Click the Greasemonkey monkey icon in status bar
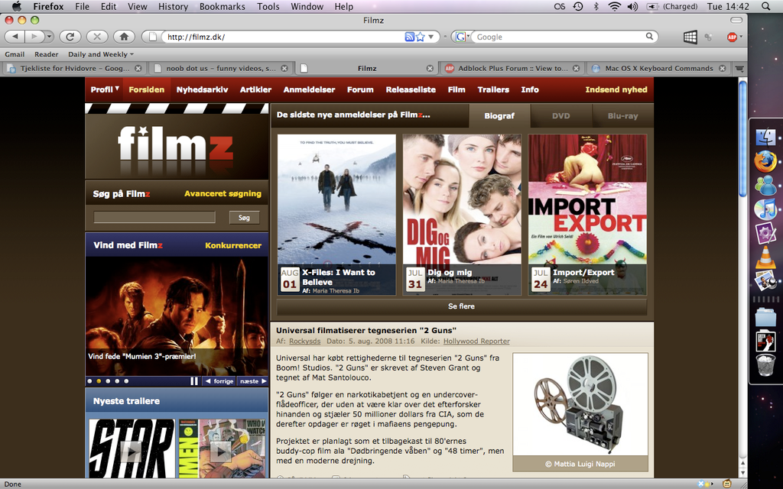This screenshot has width=783, height=489. click(726, 484)
